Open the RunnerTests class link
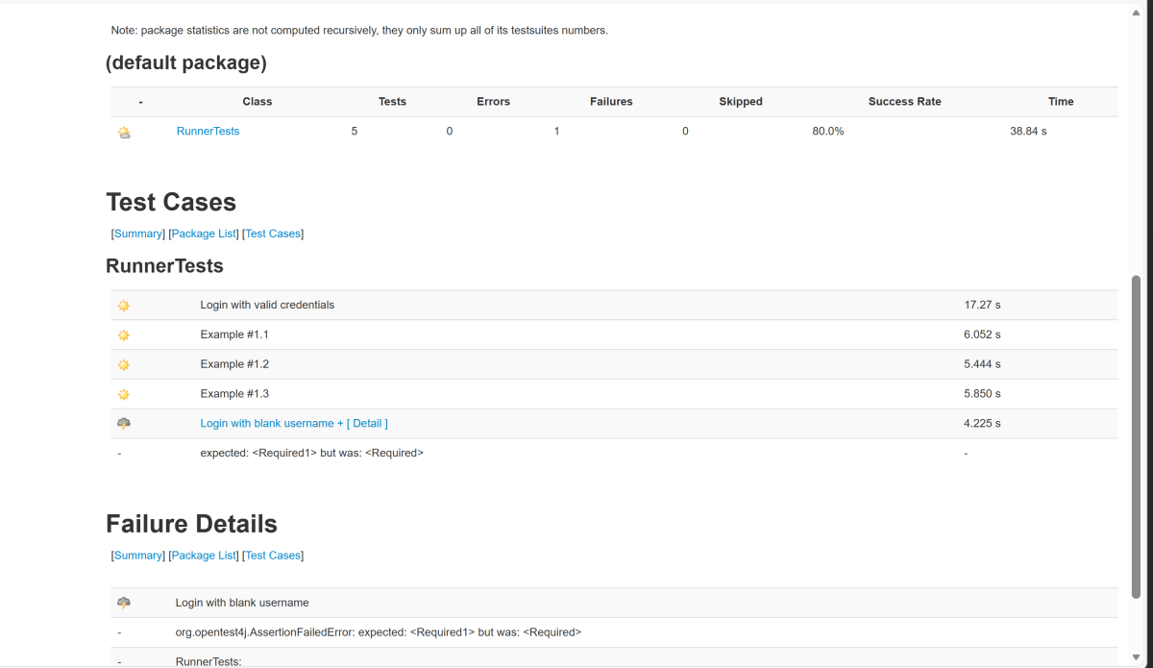 [x=208, y=132]
